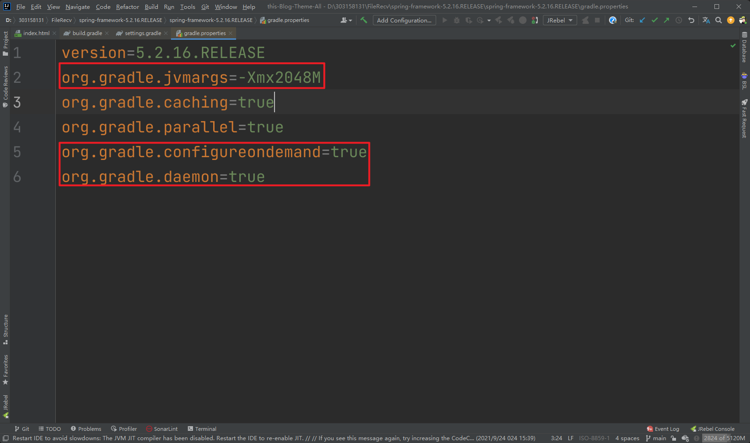Click the caret position 3:24 indicator

pos(557,438)
